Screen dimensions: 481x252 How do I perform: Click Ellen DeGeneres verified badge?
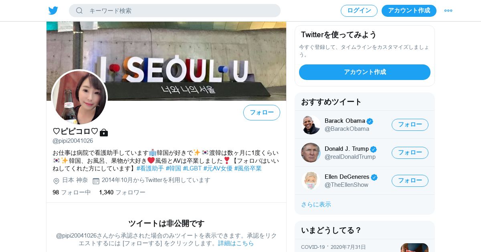[374, 177]
